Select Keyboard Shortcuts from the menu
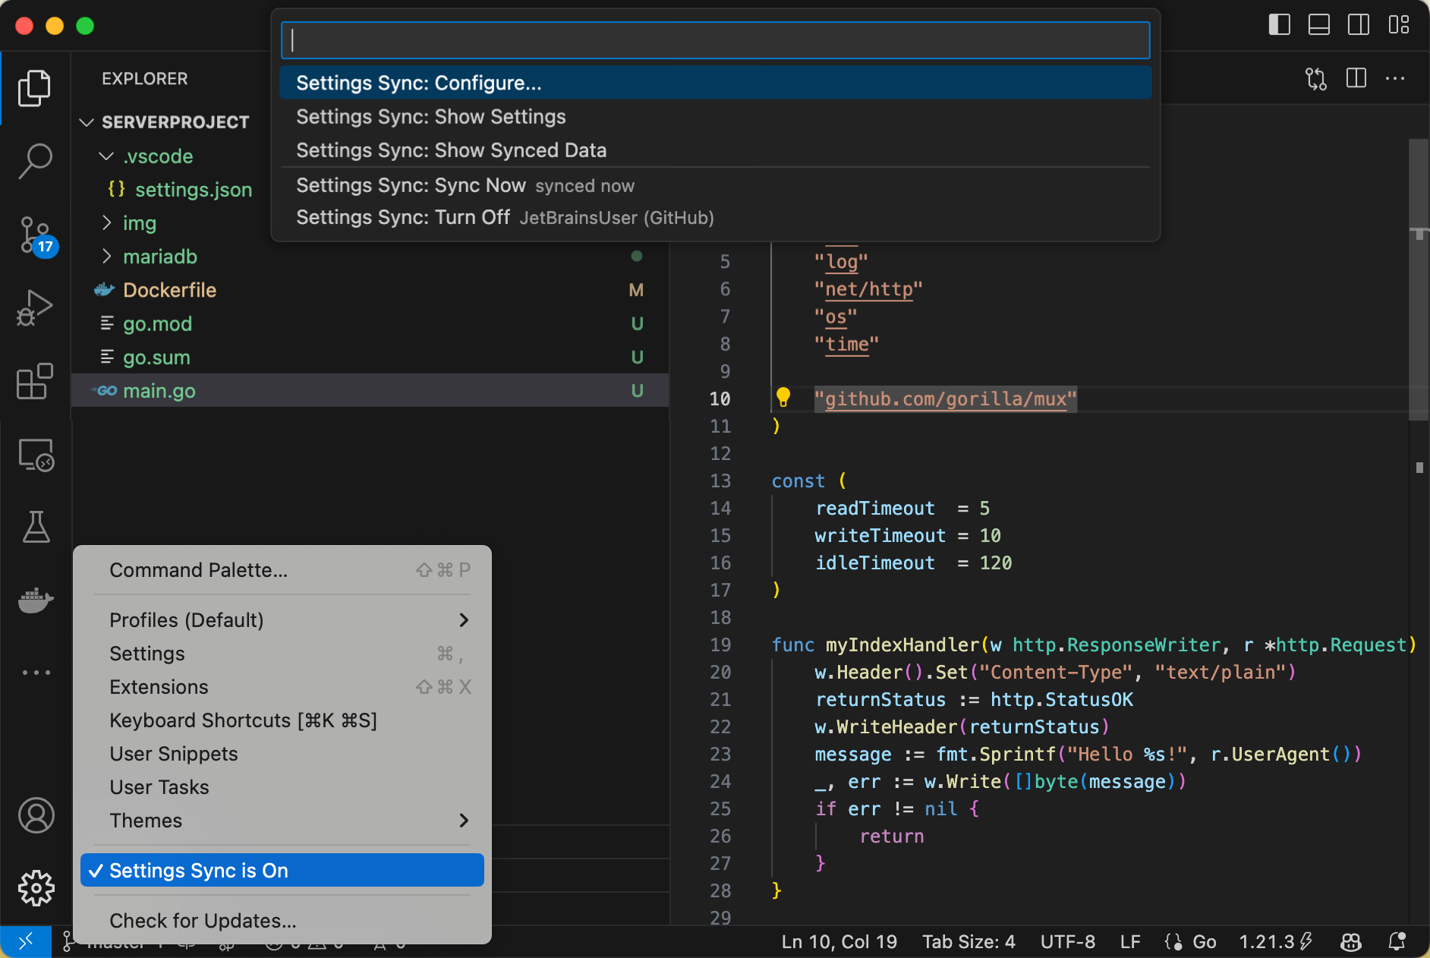Image resolution: width=1430 pixels, height=958 pixels. [243, 720]
